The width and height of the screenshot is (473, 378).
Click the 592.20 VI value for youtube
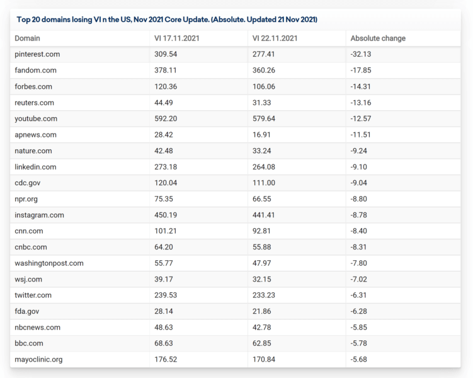point(166,118)
